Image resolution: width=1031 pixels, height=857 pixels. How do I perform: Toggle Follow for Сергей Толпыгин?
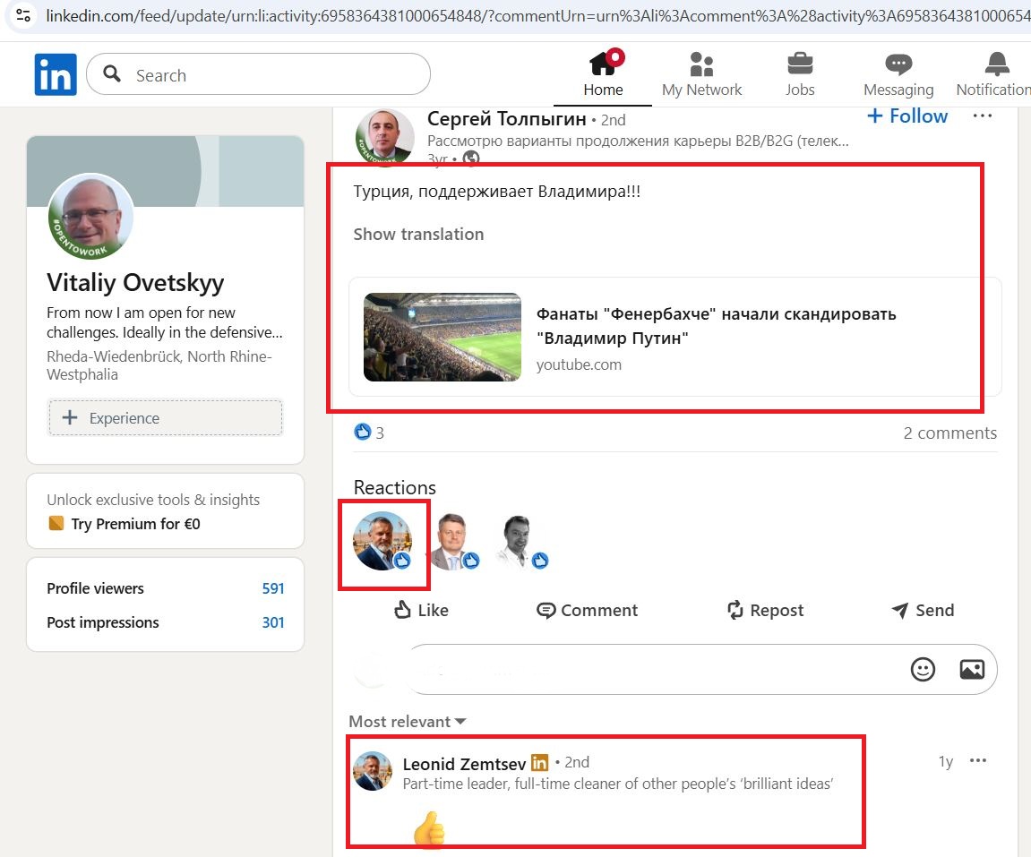(906, 116)
